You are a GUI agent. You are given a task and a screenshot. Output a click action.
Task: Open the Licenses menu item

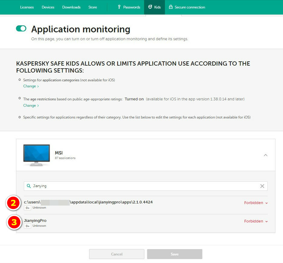point(27,7)
